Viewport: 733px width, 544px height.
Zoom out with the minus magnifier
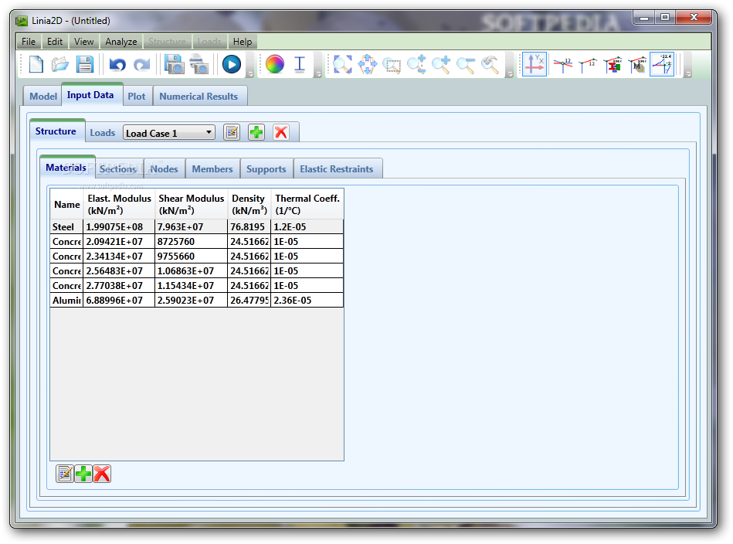[x=466, y=65]
